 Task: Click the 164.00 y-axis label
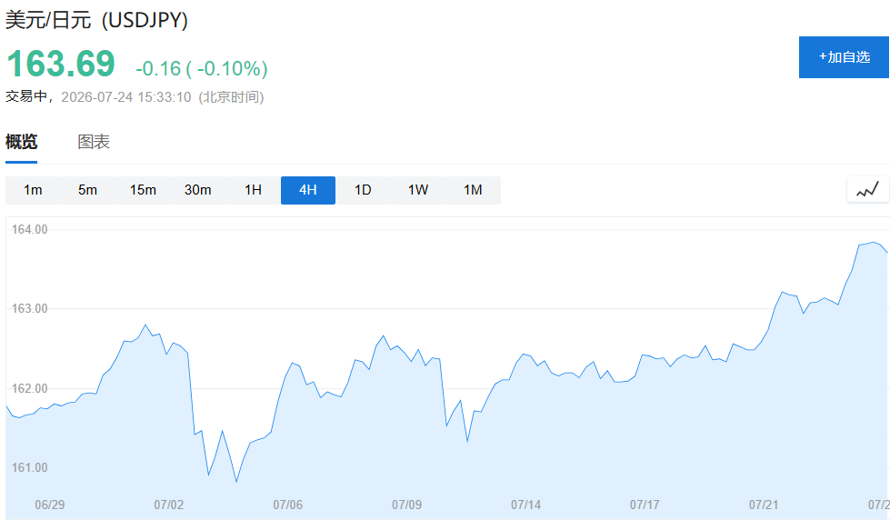tap(29, 229)
